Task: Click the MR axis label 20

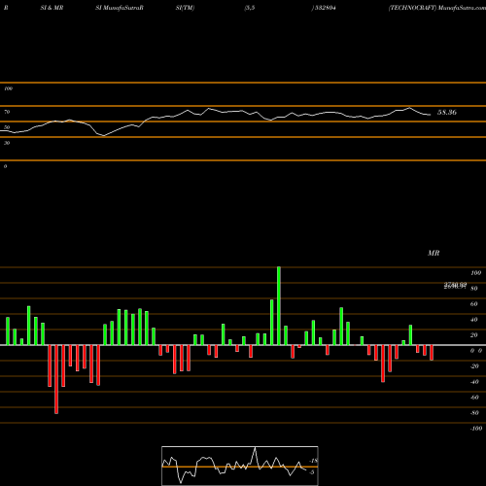Action: [x=474, y=335]
